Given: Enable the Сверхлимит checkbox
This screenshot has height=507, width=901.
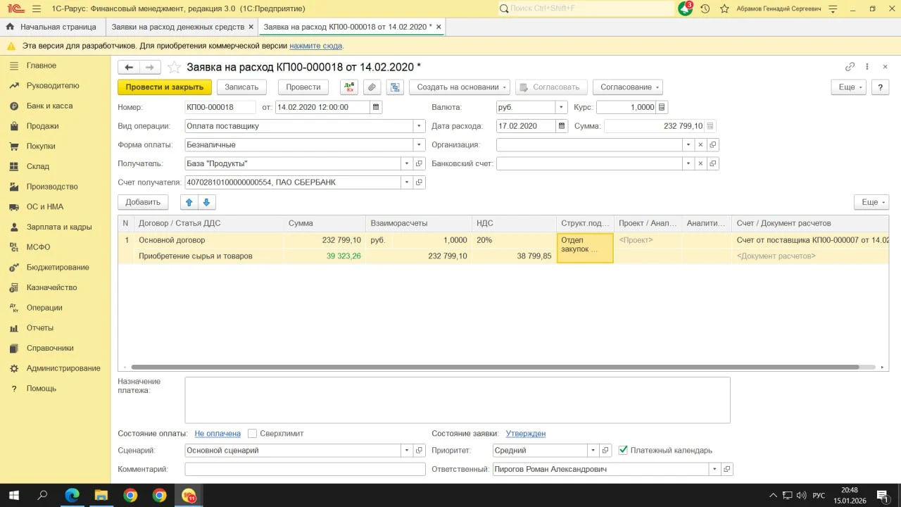Looking at the screenshot, I should (253, 434).
